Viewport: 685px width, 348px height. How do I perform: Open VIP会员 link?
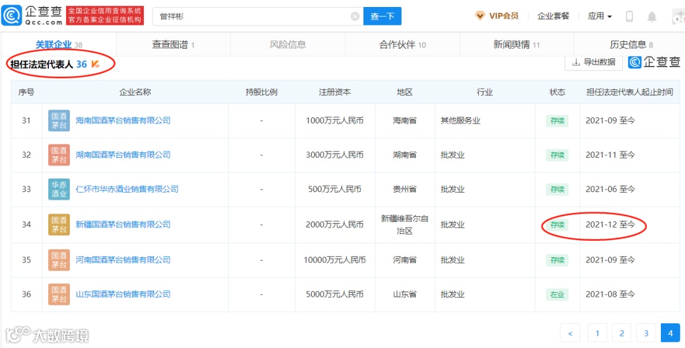point(504,16)
